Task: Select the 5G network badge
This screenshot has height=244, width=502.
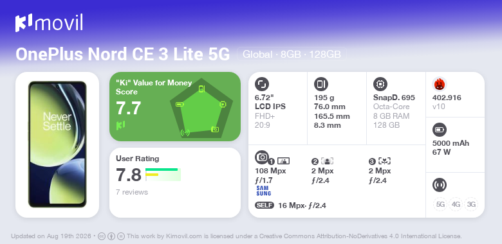Action: 440,204
